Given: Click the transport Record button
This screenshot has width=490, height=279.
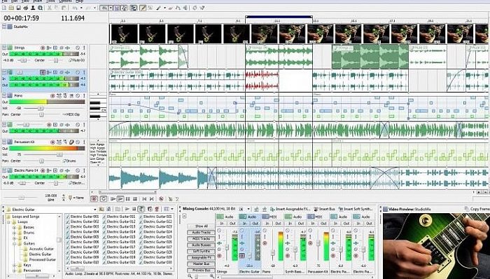Looking at the screenshot, I should click(94, 199).
